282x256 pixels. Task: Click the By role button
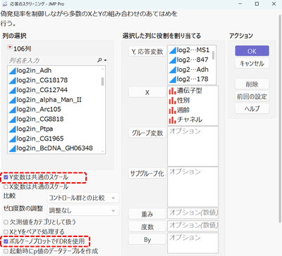(147, 240)
